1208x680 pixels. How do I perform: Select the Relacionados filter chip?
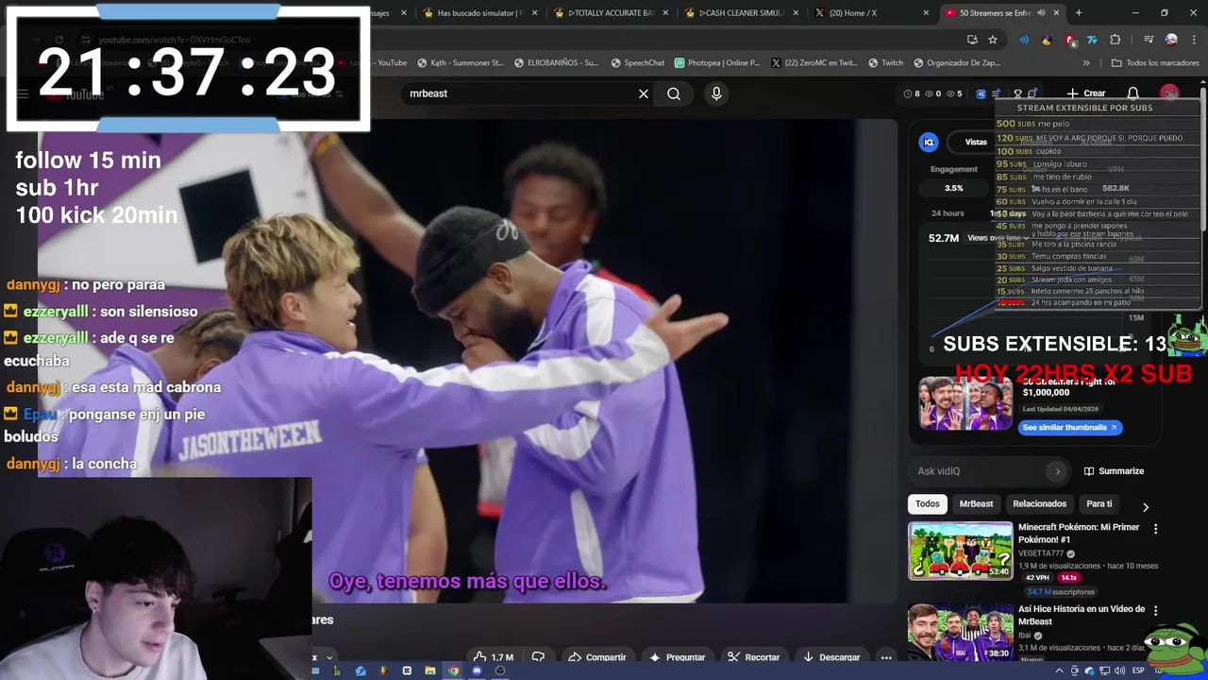1040,504
